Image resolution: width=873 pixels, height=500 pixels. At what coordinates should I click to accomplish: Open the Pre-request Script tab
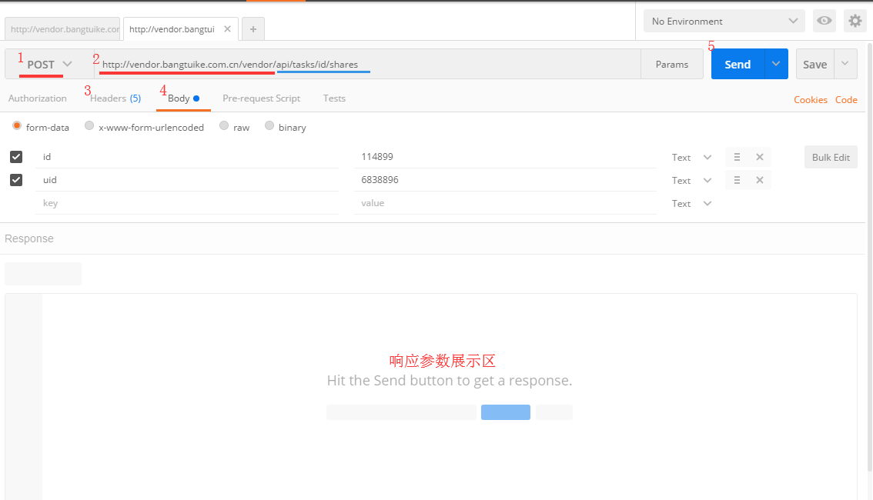pyautogui.click(x=261, y=98)
